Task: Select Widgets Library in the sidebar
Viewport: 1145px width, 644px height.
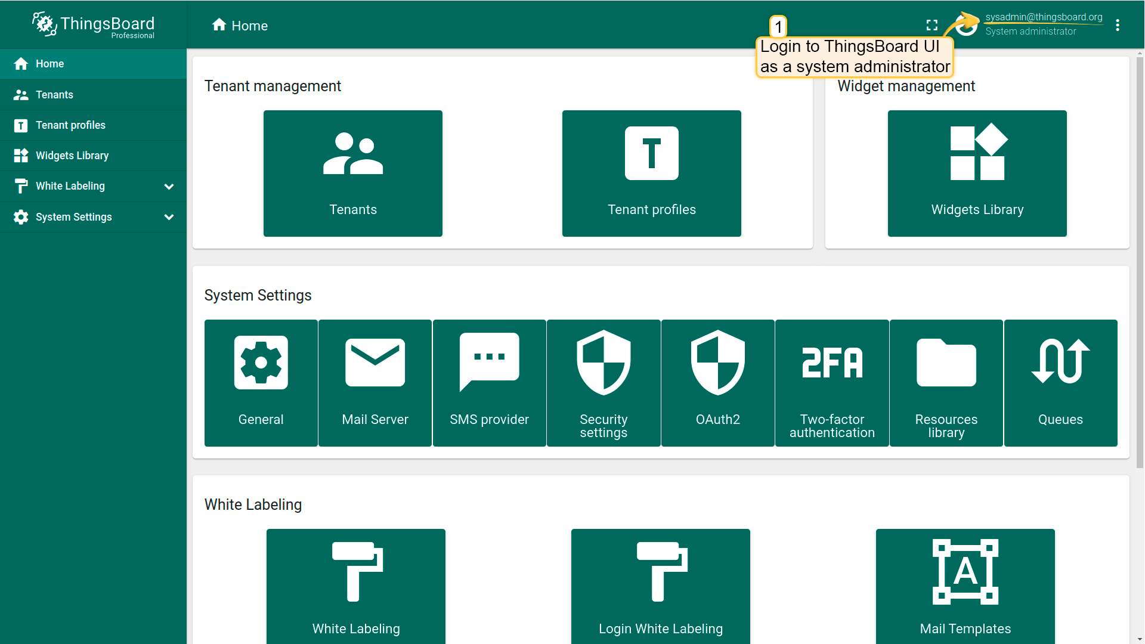Action: coord(94,156)
